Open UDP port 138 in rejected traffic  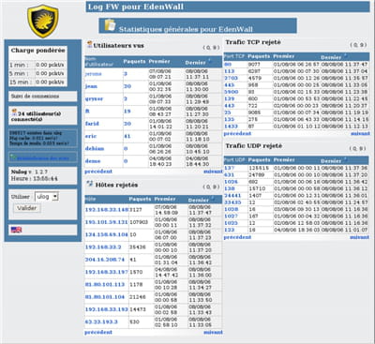coord(229,188)
